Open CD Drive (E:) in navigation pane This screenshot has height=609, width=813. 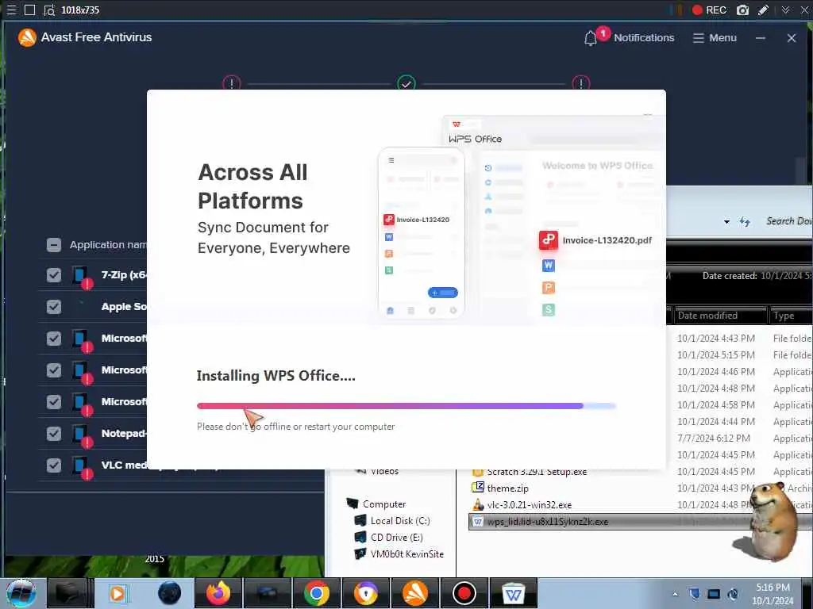tap(397, 537)
